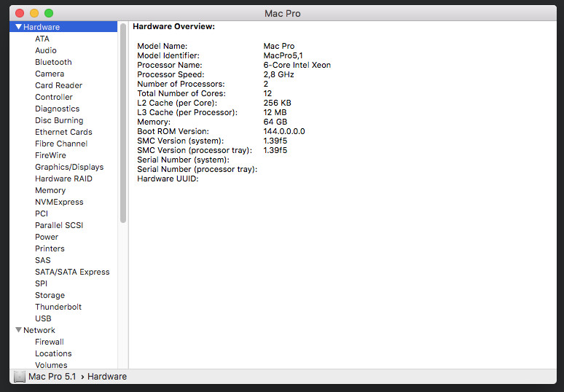The height and width of the screenshot is (392, 564).
Task: Click the 2,8 GHz processor speed value
Action: point(279,74)
